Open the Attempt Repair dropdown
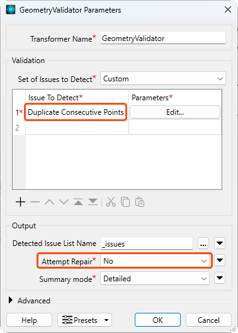The image size is (238, 333). point(155,261)
